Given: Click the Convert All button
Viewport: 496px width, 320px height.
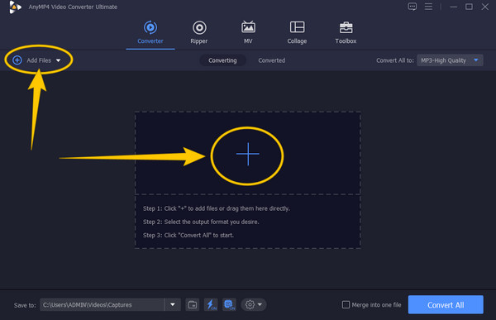Looking at the screenshot, I should (446, 305).
